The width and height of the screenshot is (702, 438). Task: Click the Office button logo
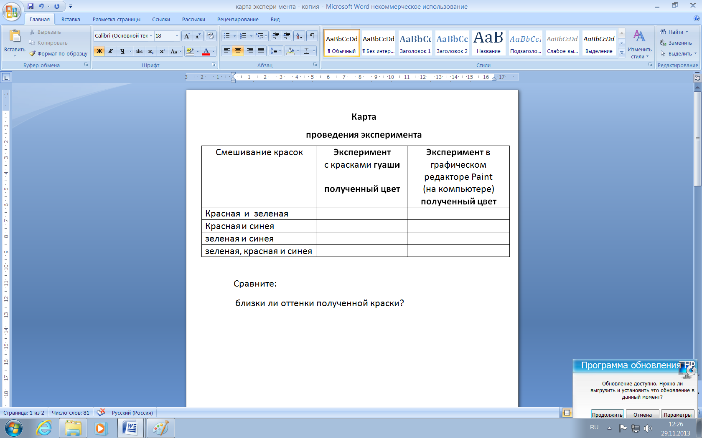coord(12,11)
